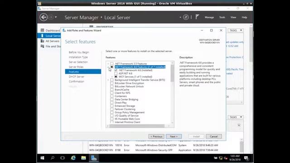
Task: Refresh Server Manager with the refresh icon
Action: [x=186, y=17]
